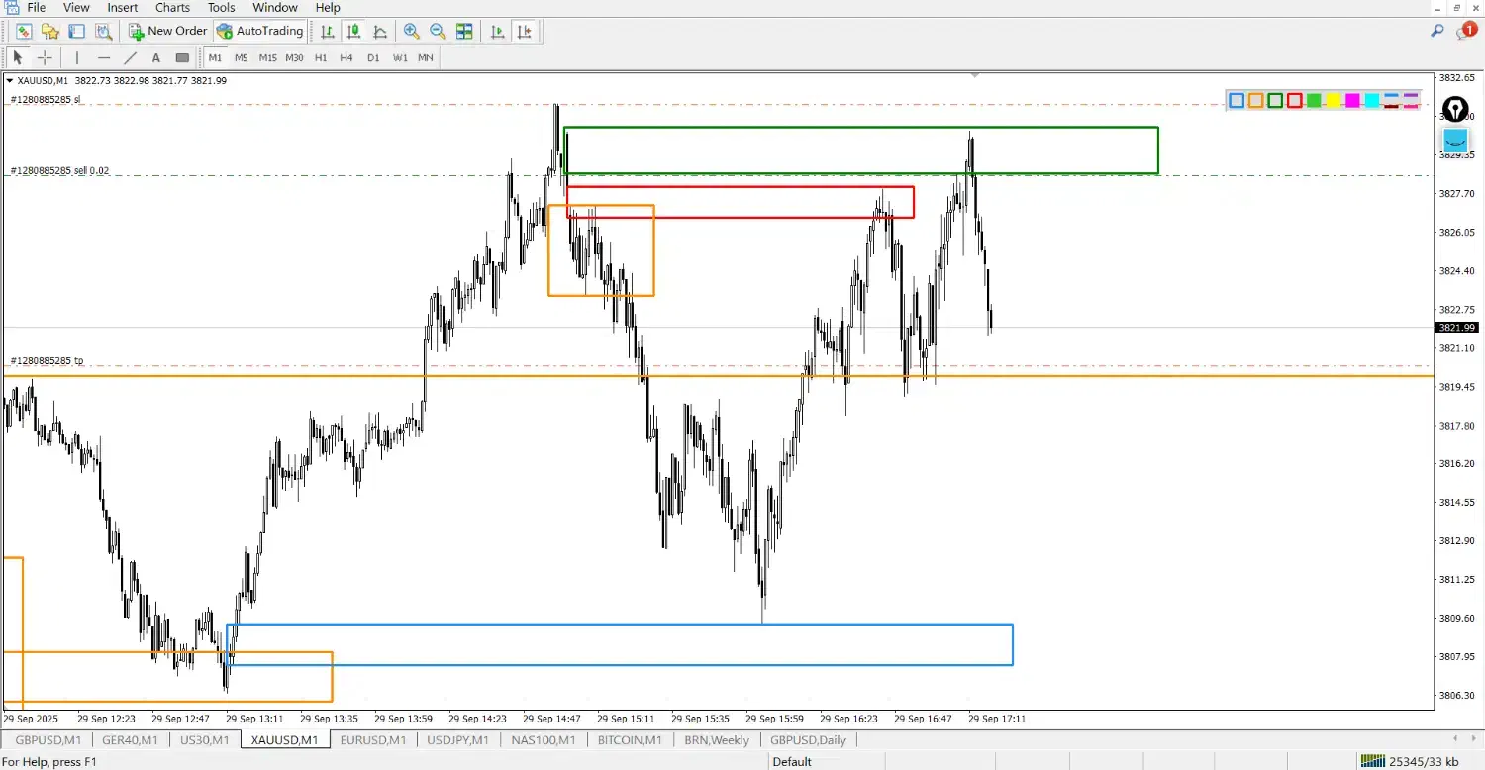Click the New Order button

[168, 32]
